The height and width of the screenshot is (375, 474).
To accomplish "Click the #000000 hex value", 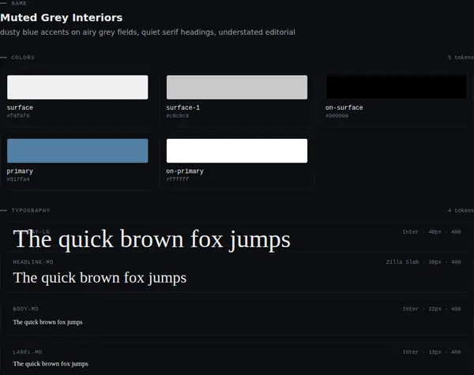I will tap(337, 116).
